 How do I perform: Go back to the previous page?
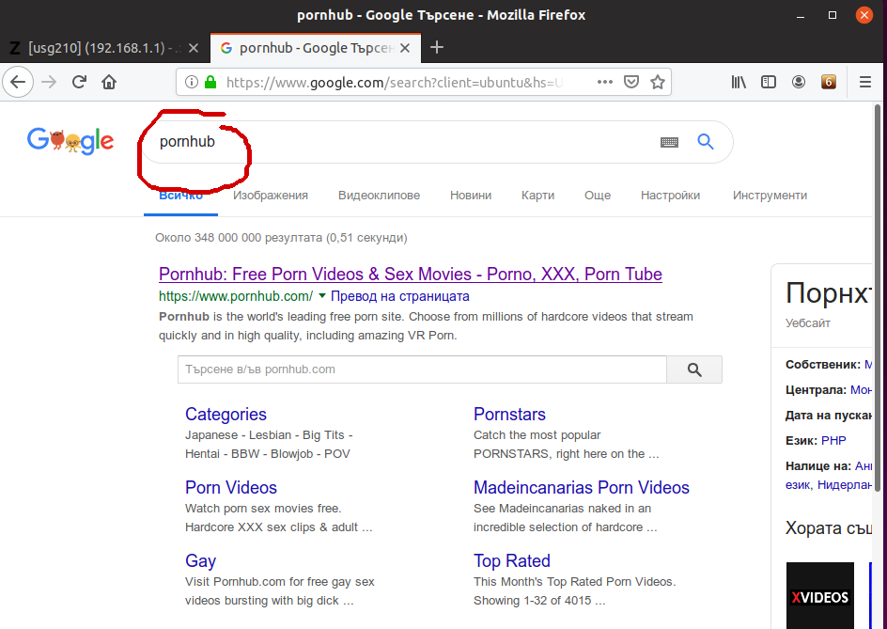tap(18, 82)
